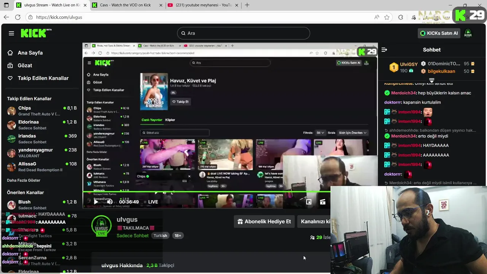The width and height of the screenshot is (487, 274).
Task: Click the ulvgus LIVE channel avatar below video
Action: click(101, 226)
